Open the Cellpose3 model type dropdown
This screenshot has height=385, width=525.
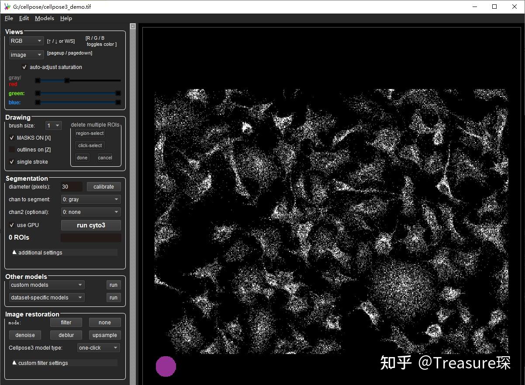[99, 348]
